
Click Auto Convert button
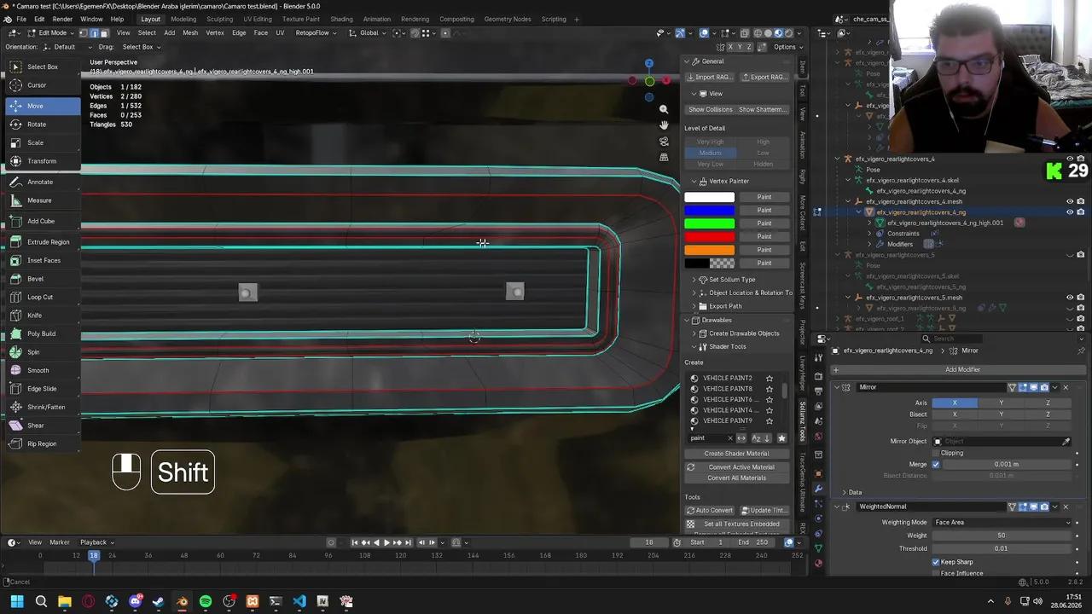coord(710,511)
